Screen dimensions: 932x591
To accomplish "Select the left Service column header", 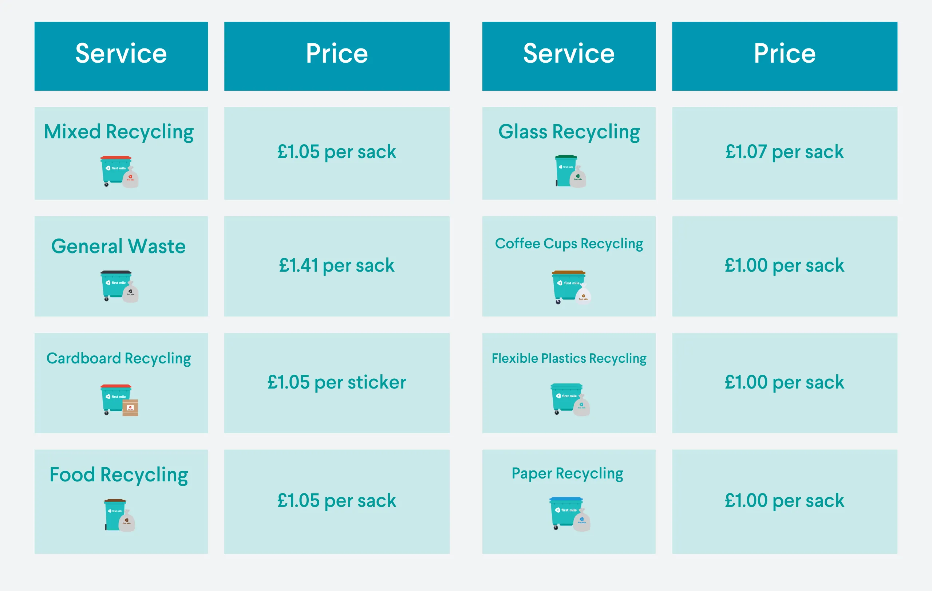I will 121,54.
